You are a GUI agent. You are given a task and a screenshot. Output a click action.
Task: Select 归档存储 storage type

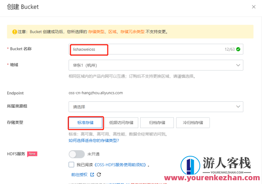[x=157, y=123]
